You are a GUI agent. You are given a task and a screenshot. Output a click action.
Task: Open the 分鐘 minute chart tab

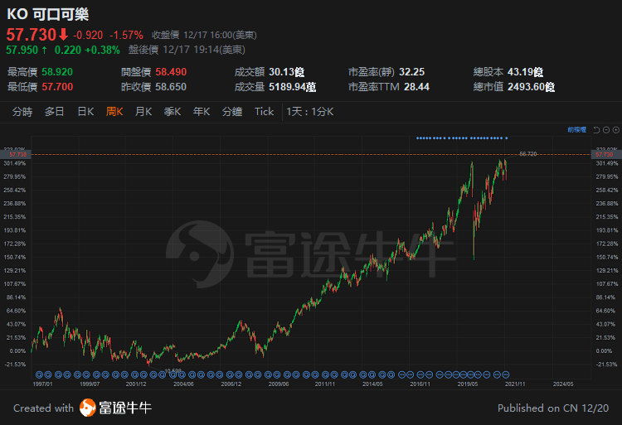(232, 112)
